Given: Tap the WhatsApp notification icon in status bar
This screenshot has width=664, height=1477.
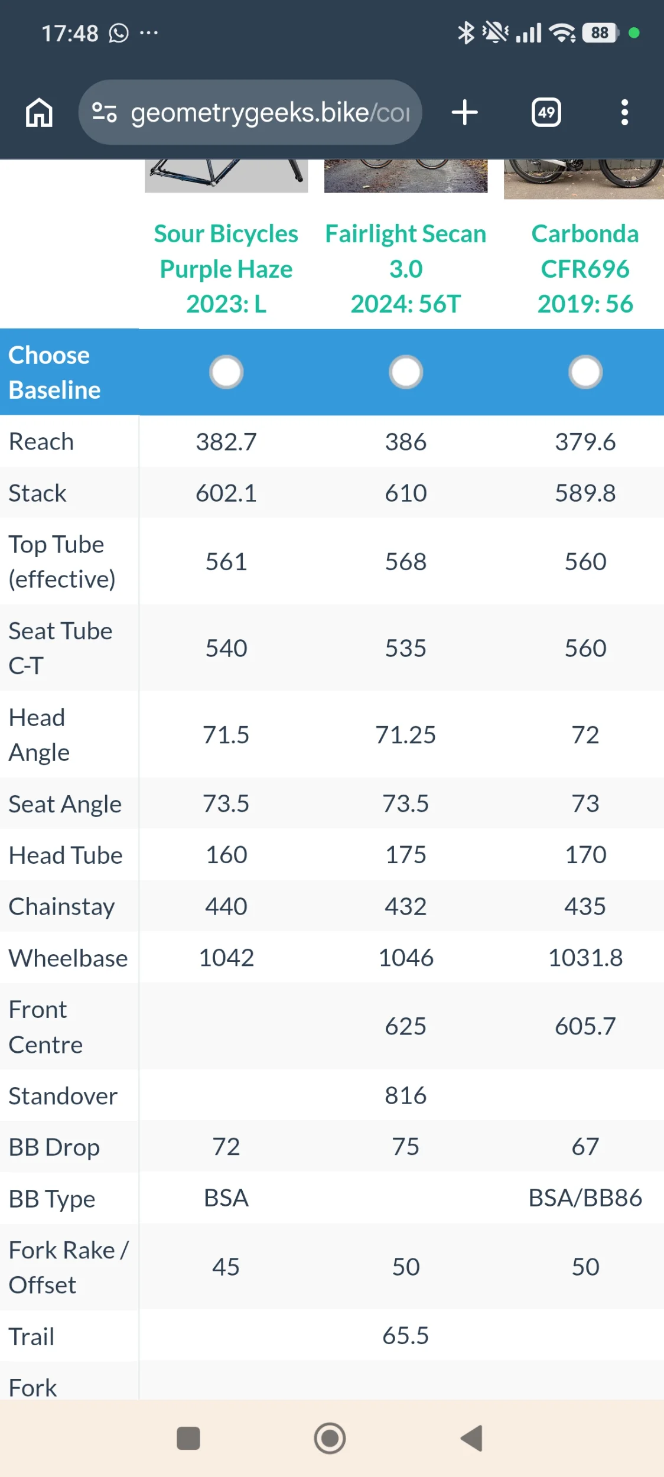Looking at the screenshot, I should (119, 33).
